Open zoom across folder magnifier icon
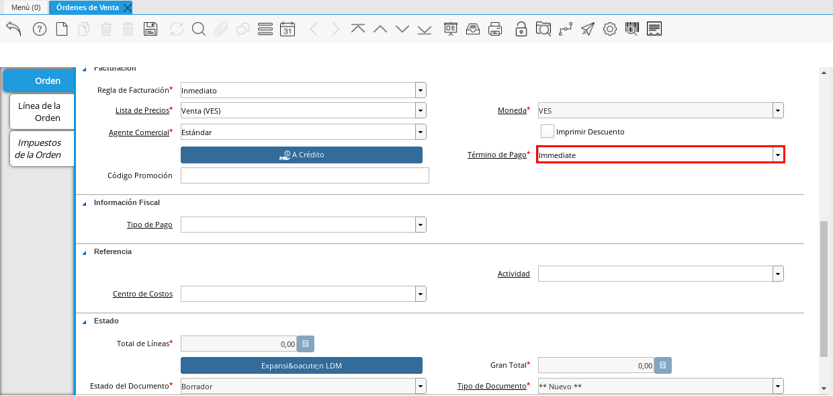833x396 pixels. [x=543, y=29]
